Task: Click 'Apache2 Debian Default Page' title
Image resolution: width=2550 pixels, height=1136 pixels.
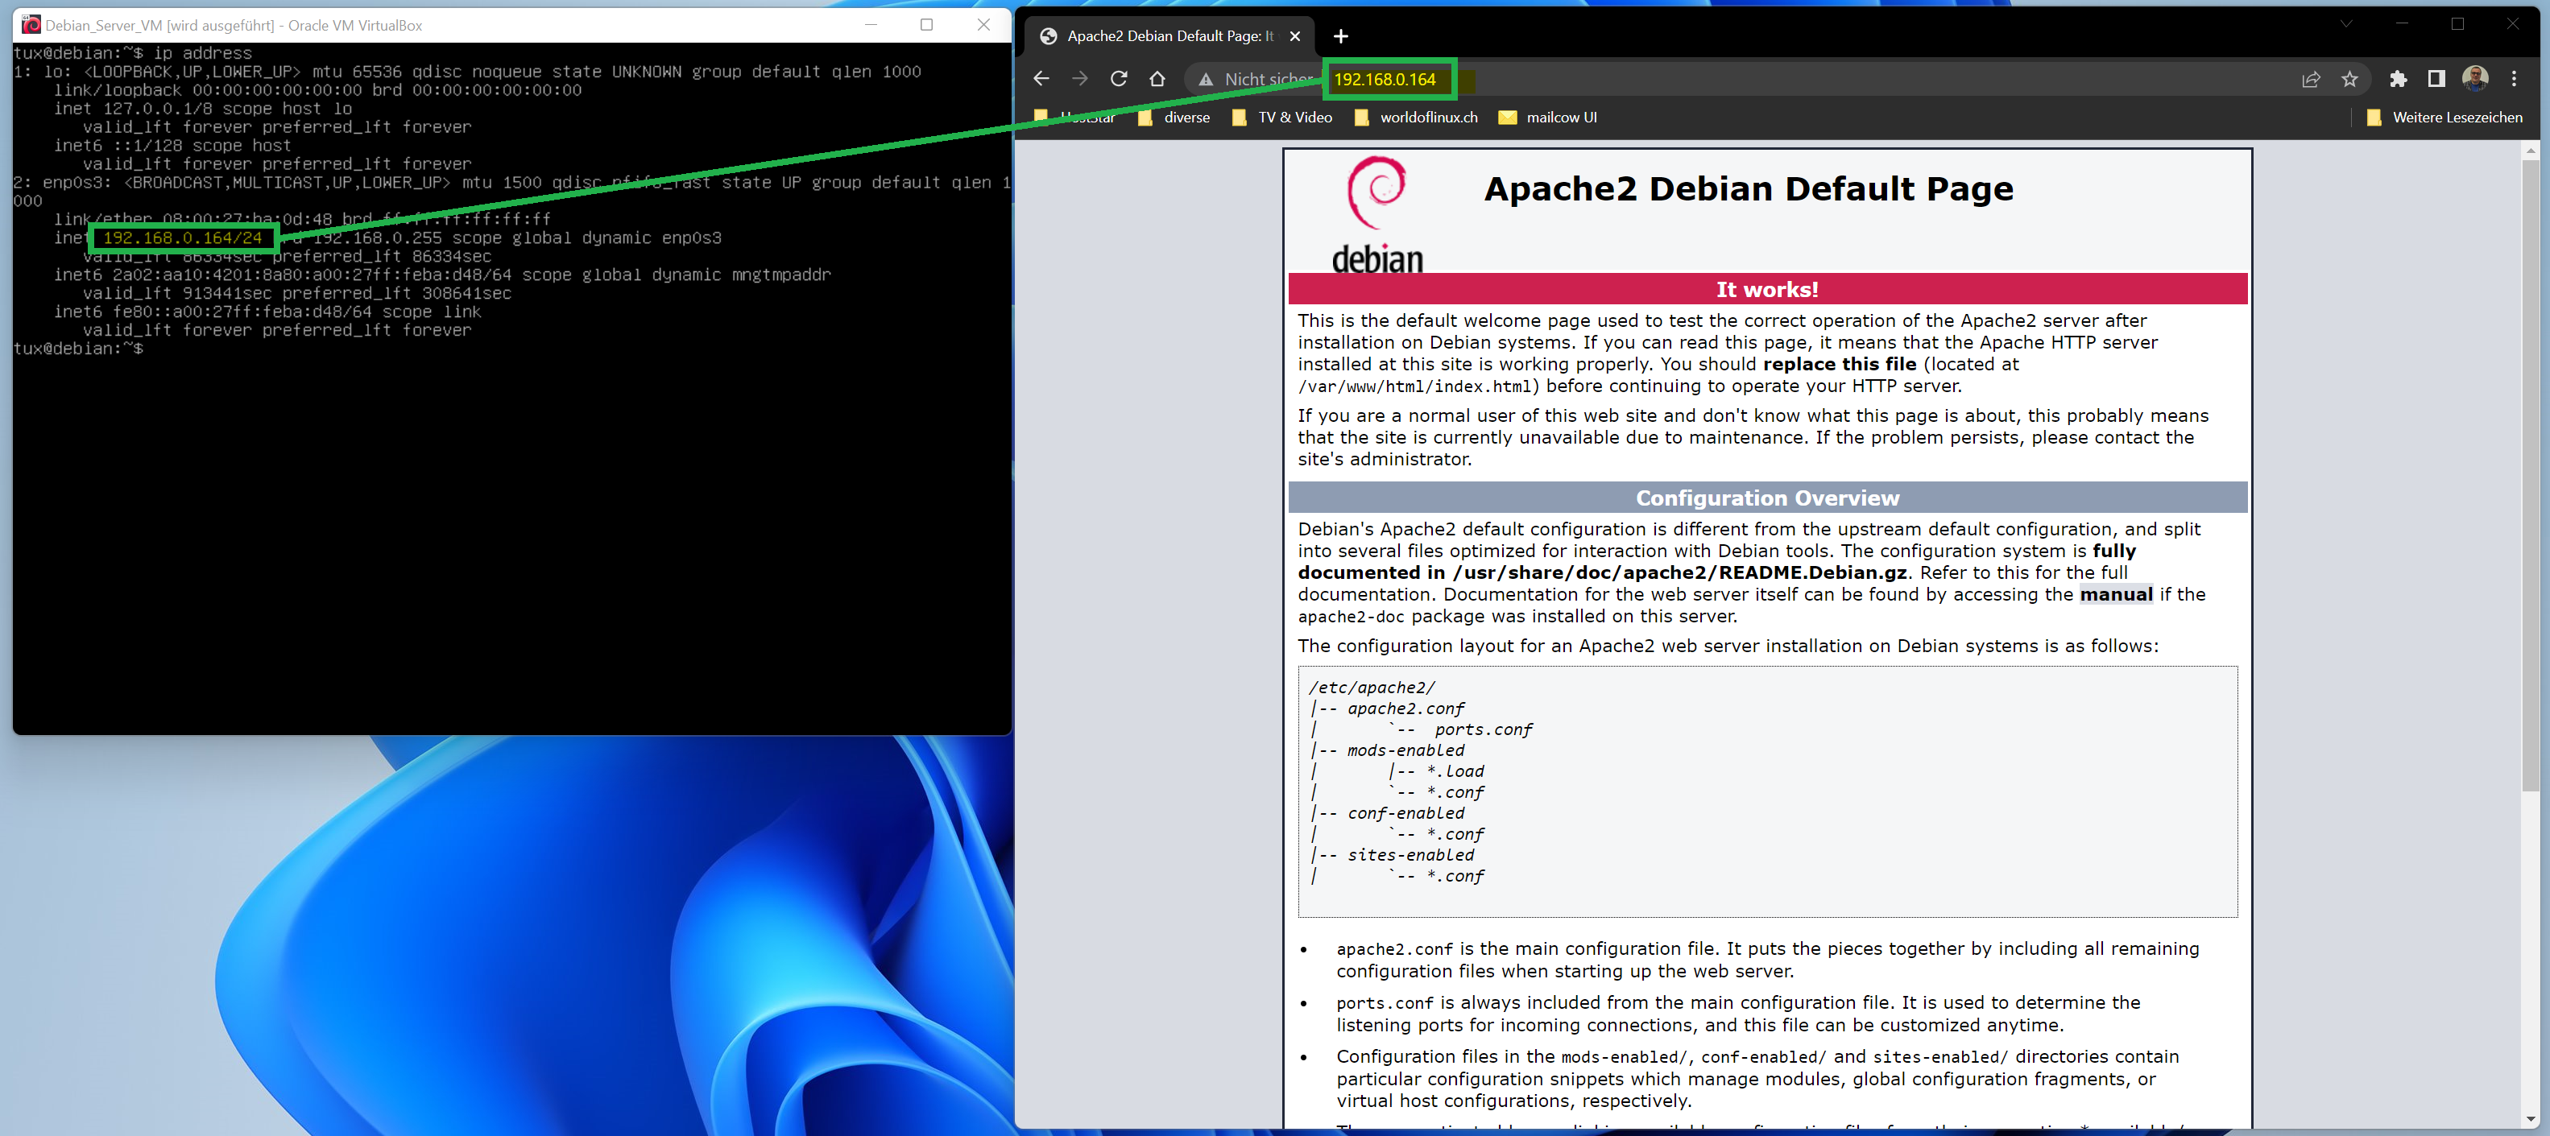Action: point(1748,188)
